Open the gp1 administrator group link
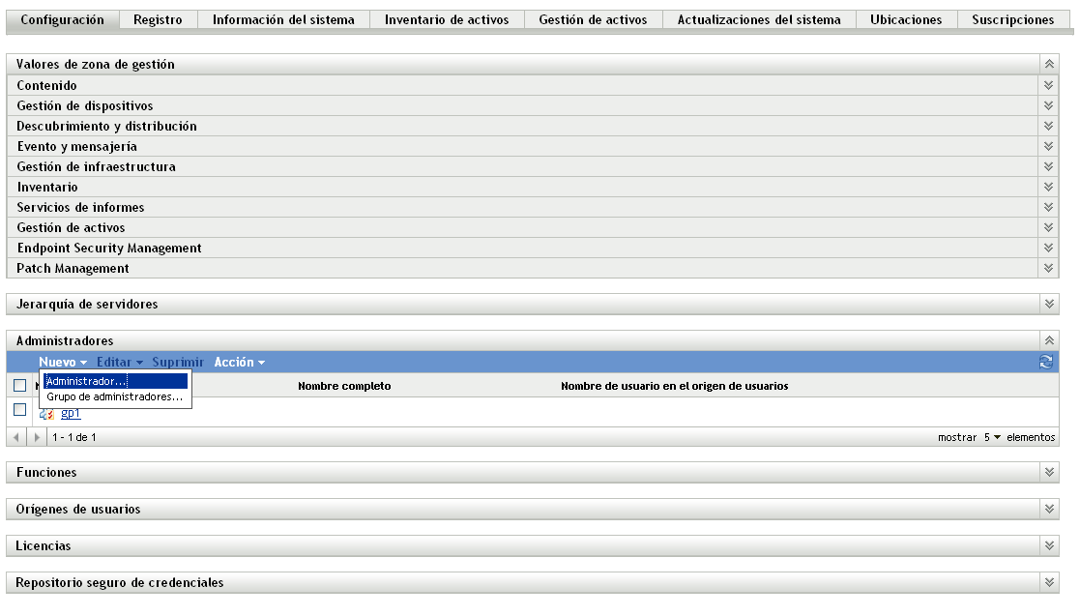Viewport: 1080px width, 616px height. coord(71,414)
